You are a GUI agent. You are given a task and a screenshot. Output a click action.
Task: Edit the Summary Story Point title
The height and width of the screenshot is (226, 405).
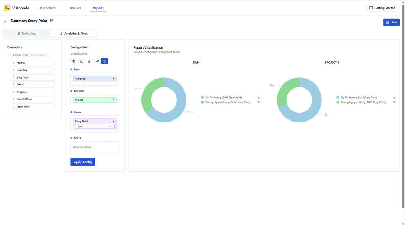point(51,21)
